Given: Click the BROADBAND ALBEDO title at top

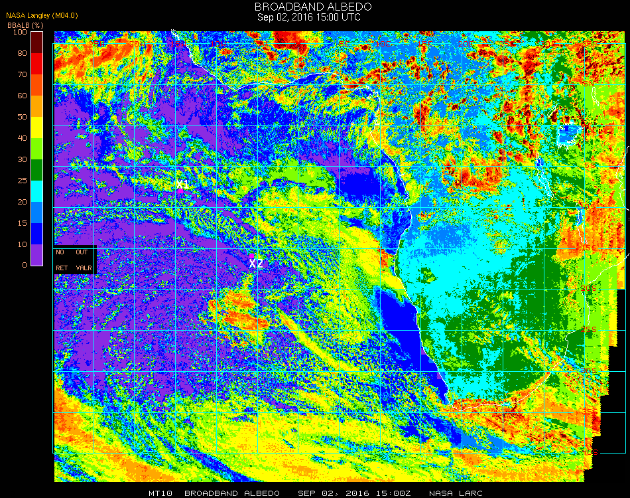Looking at the screenshot, I should [313, 7].
